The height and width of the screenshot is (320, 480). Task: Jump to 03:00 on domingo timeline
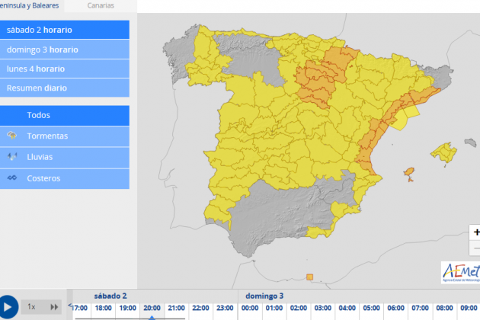(322, 308)
